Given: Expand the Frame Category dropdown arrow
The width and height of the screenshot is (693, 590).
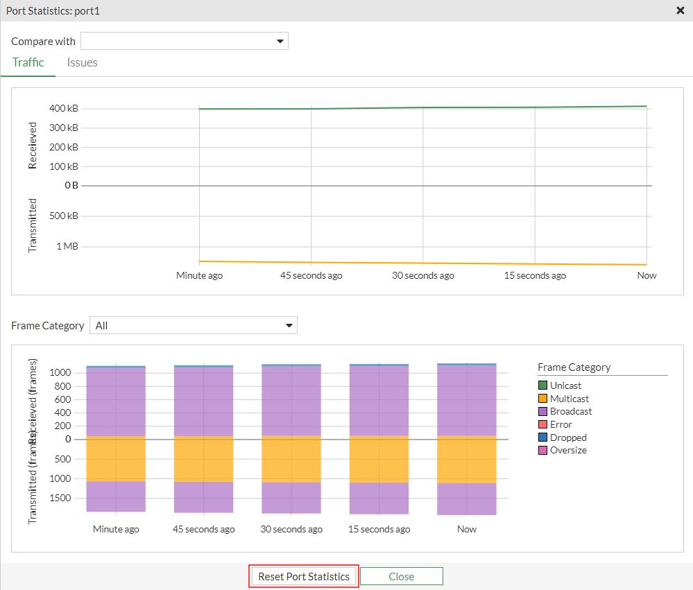Looking at the screenshot, I should tap(289, 325).
